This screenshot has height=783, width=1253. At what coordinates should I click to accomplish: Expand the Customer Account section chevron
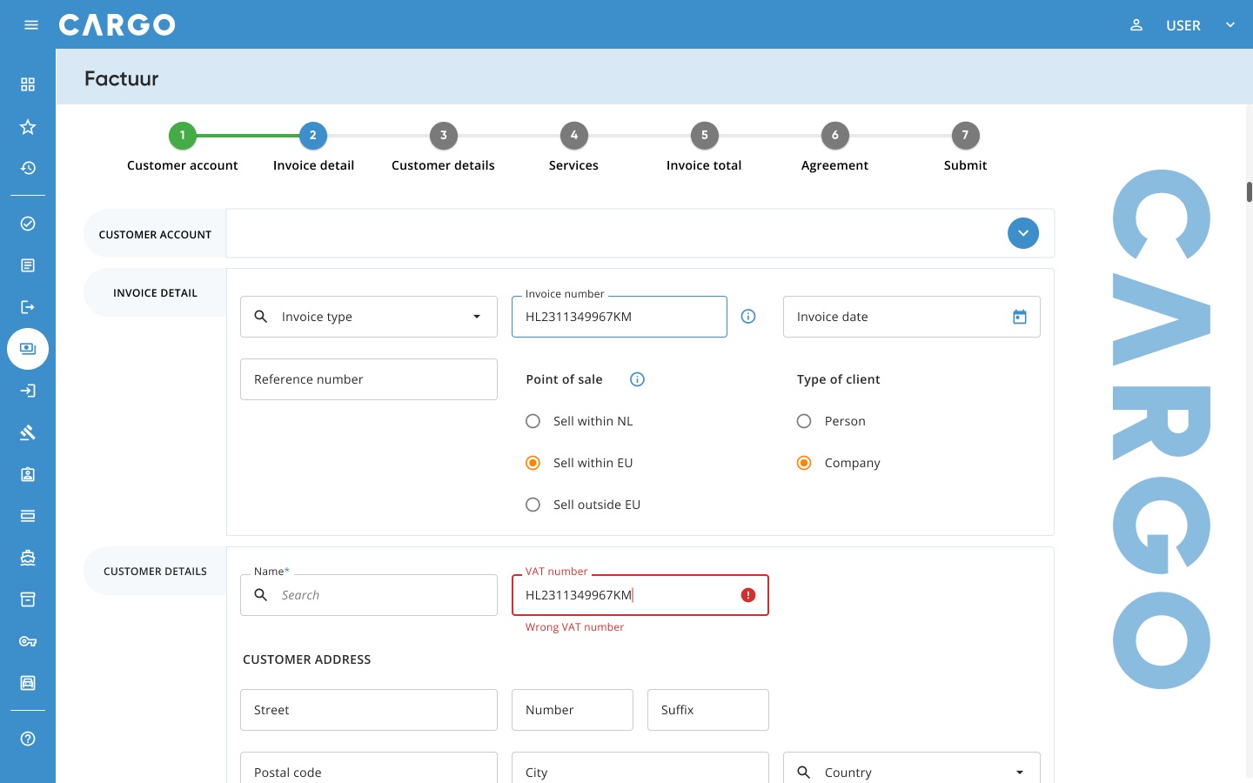coord(1023,233)
